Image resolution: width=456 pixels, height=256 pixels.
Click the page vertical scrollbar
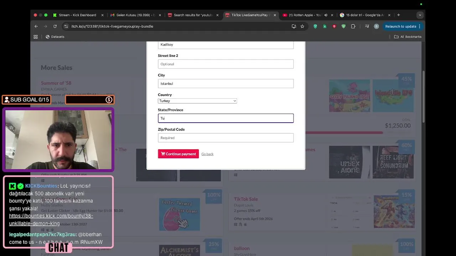[423, 97]
